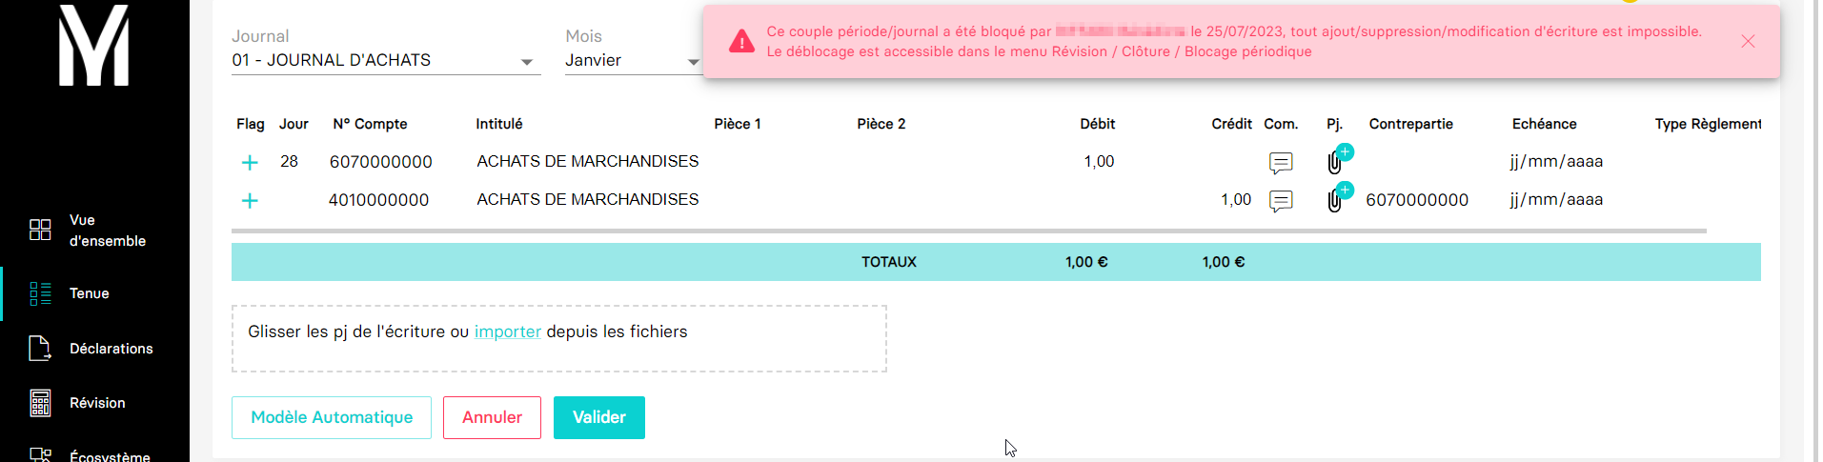1823x462 pixels.
Task: Click the Valider button
Action: [599, 417]
